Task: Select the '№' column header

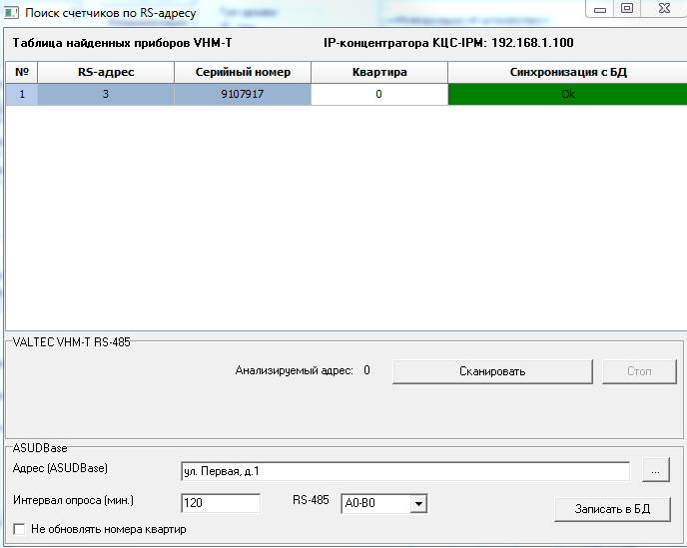Action: [x=22, y=72]
